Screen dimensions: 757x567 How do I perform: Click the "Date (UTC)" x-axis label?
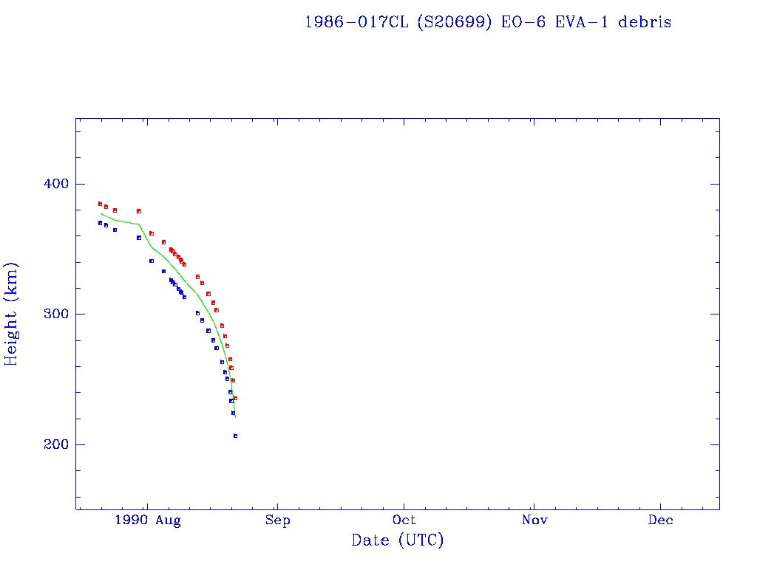(x=398, y=540)
